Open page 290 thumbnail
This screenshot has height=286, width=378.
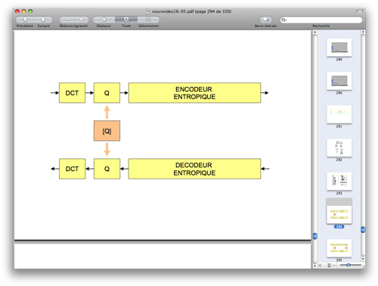(x=339, y=81)
